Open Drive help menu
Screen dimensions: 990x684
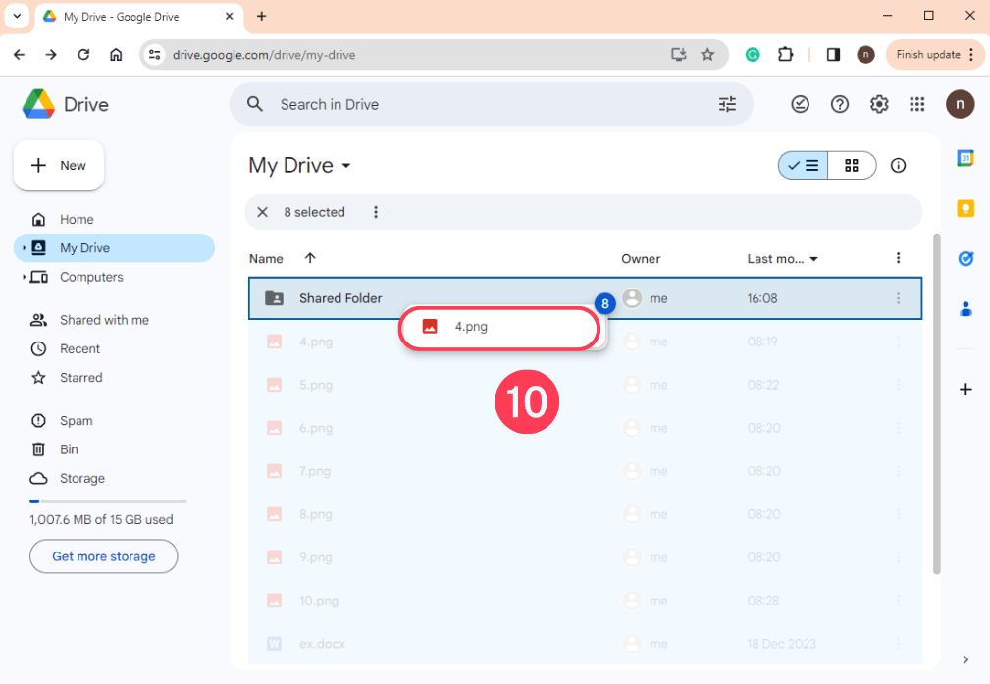840,103
